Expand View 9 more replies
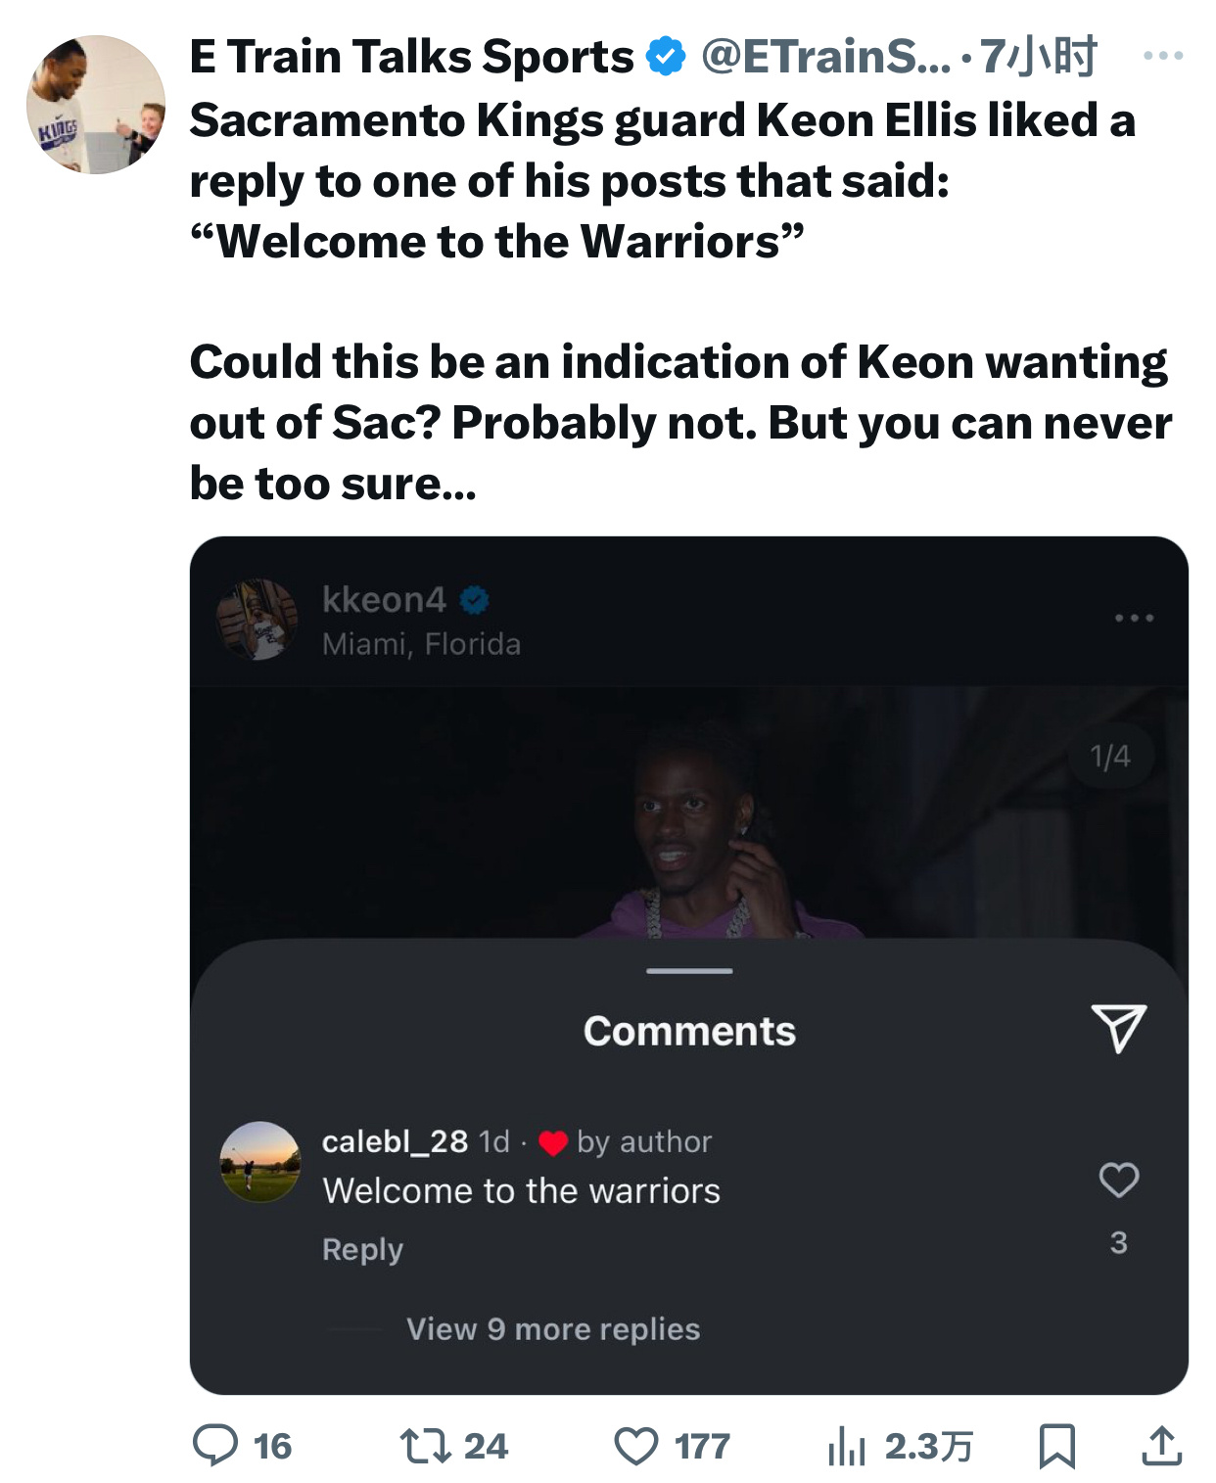1216x1483 pixels. [x=553, y=1328]
